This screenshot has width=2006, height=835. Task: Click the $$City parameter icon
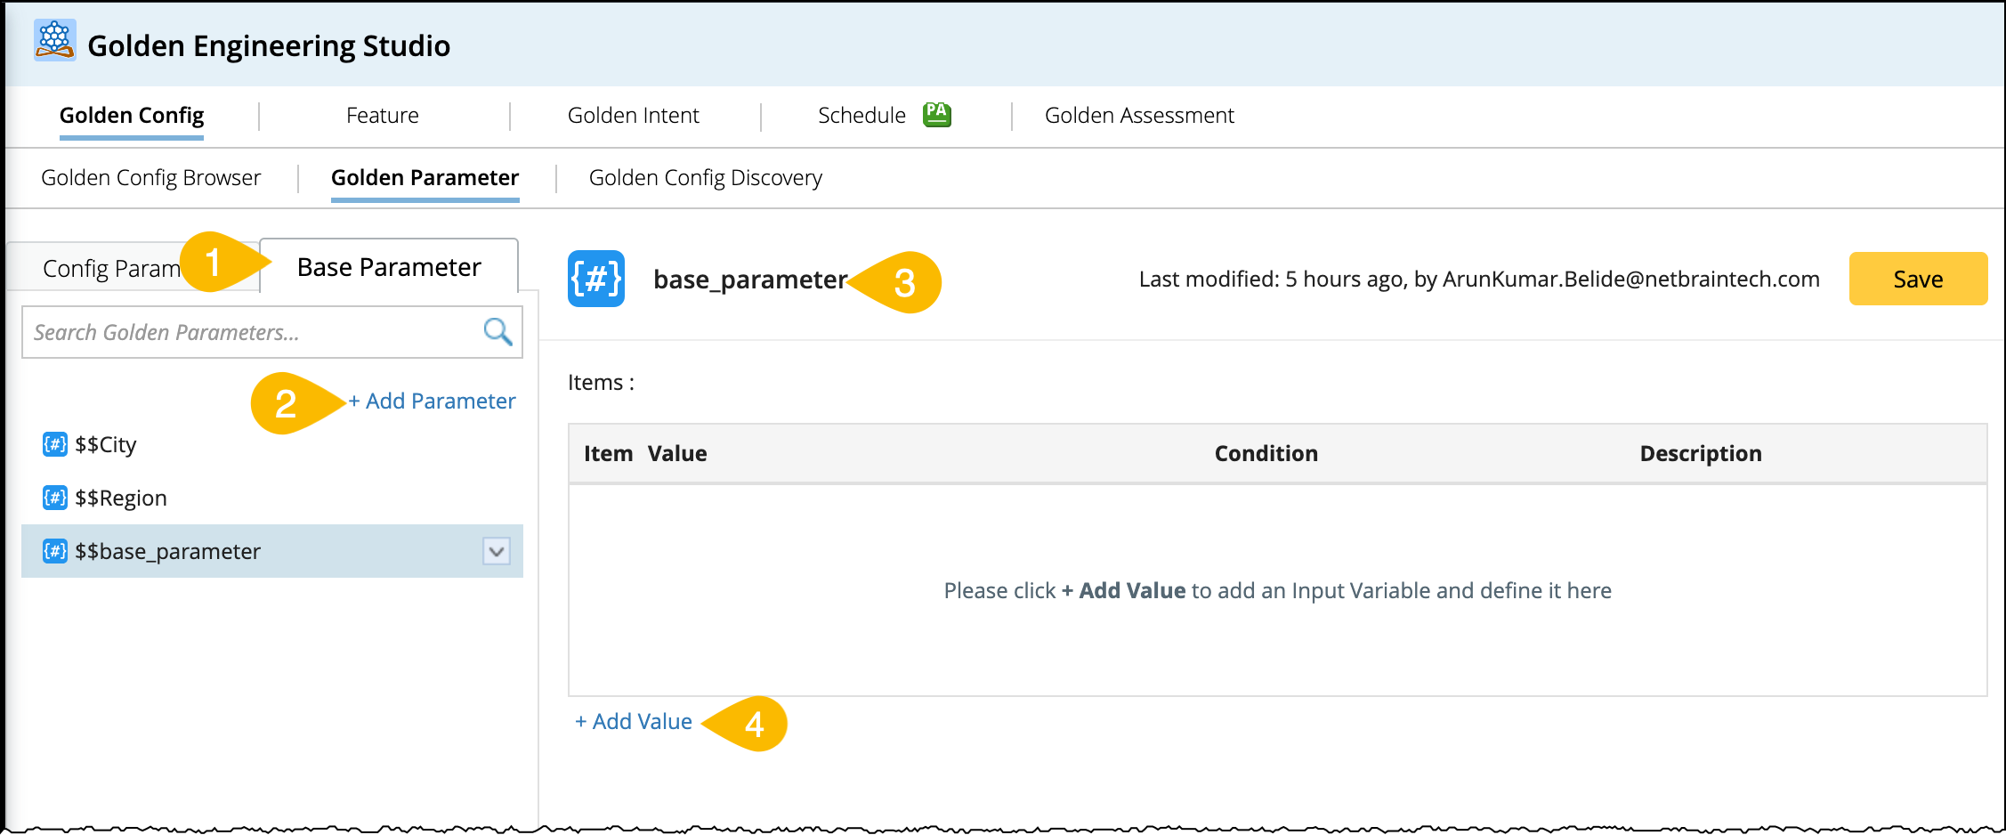coord(55,444)
